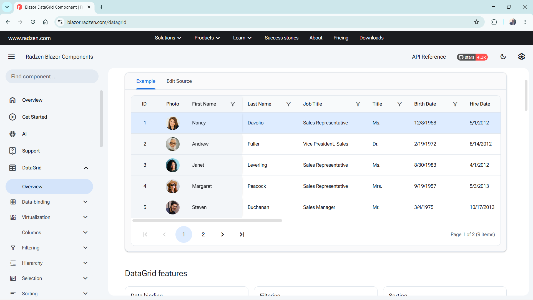Expand the Sorting section

pyautogui.click(x=86, y=294)
